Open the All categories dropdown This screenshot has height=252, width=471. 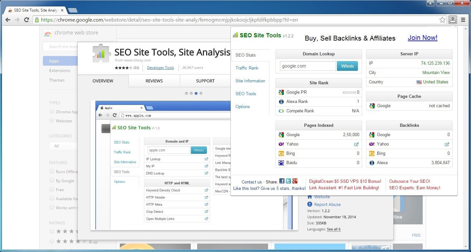pyautogui.click(x=63, y=146)
